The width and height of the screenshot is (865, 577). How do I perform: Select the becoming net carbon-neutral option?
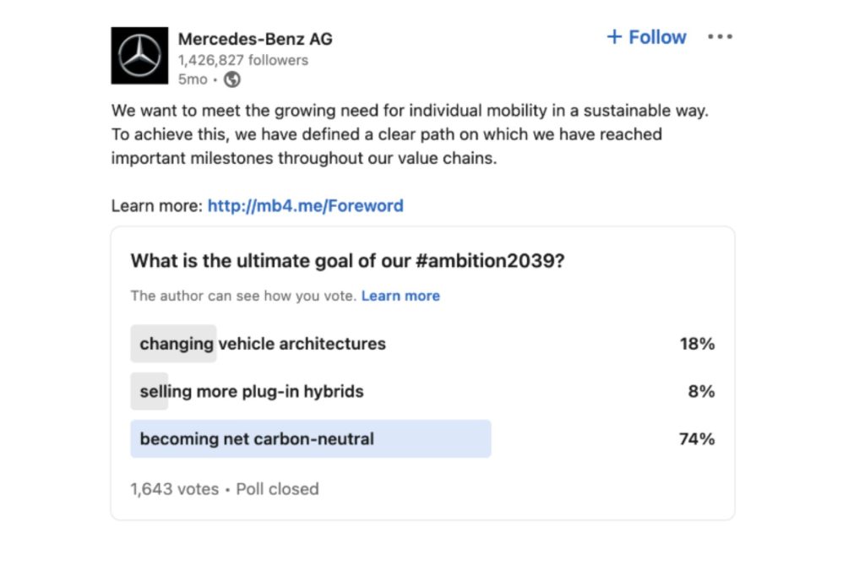[257, 438]
